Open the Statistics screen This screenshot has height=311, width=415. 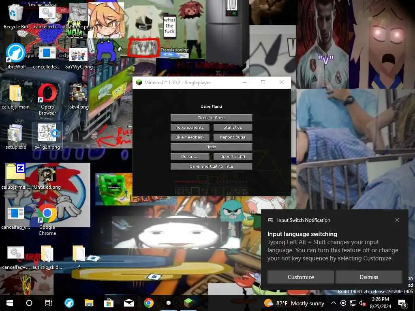[233, 128]
